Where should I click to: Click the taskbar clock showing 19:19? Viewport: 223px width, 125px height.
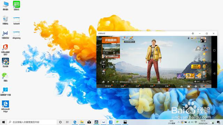[203, 122]
